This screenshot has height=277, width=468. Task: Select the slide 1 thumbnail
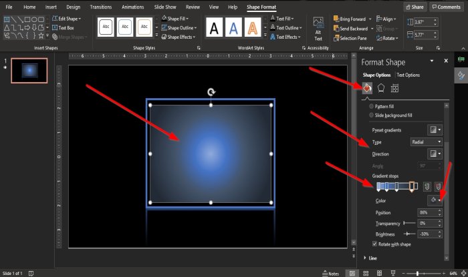click(29, 71)
